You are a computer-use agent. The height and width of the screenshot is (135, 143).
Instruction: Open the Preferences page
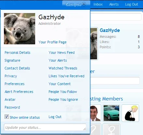pos(14,84)
